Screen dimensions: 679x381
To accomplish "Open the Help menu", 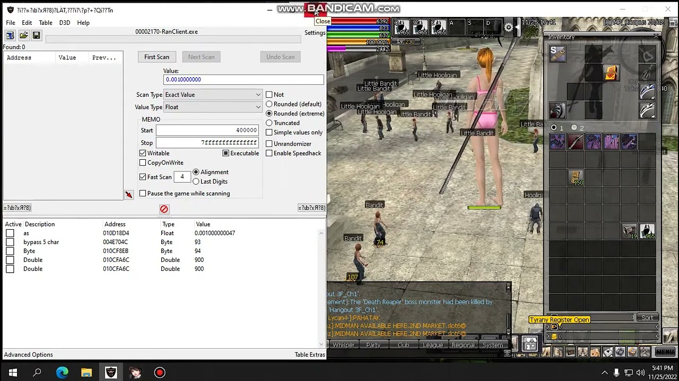I will pos(83,23).
